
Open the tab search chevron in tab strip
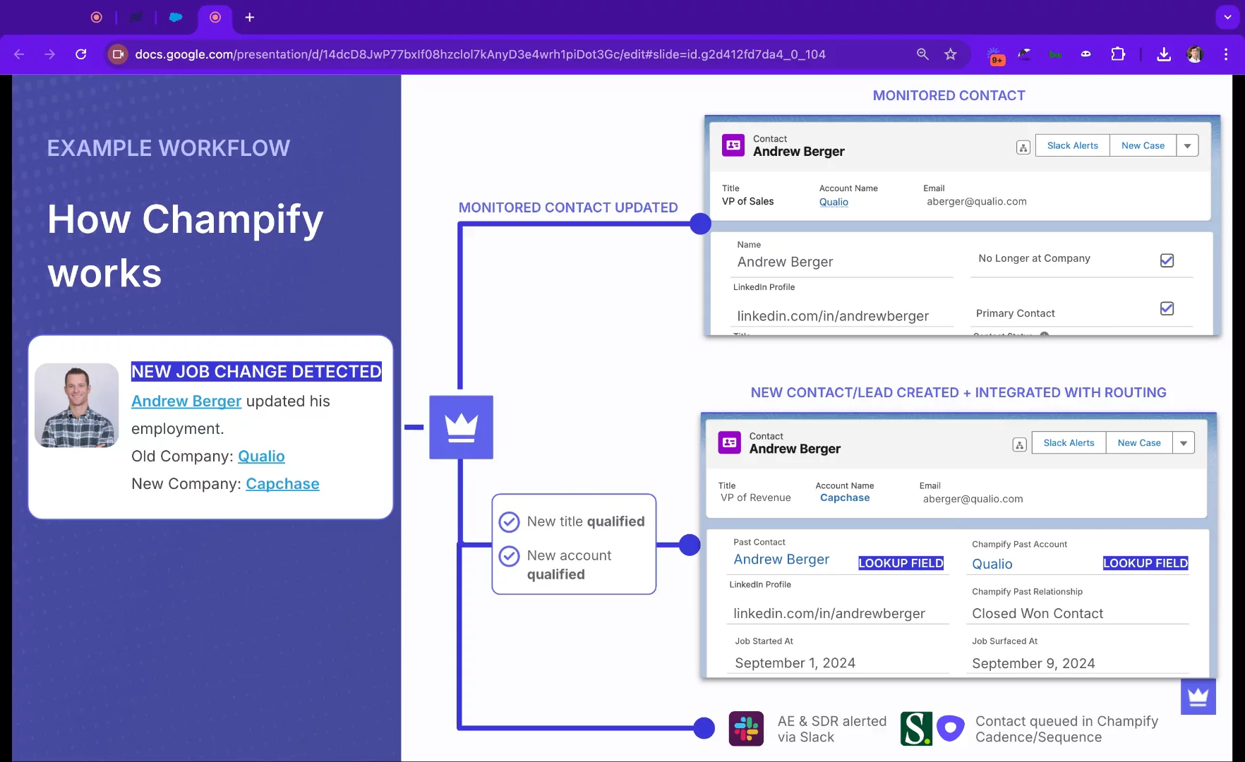[1227, 17]
